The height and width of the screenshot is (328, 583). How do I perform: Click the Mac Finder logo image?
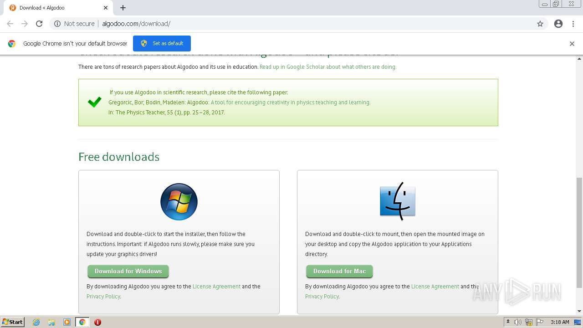click(398, 201)
